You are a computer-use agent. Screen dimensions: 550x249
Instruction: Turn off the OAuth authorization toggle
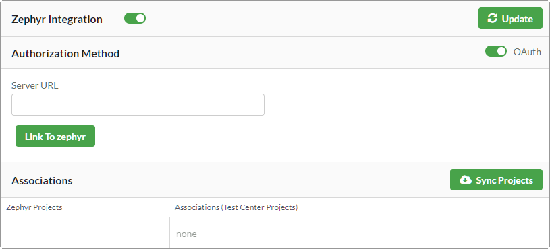[496, 51]
